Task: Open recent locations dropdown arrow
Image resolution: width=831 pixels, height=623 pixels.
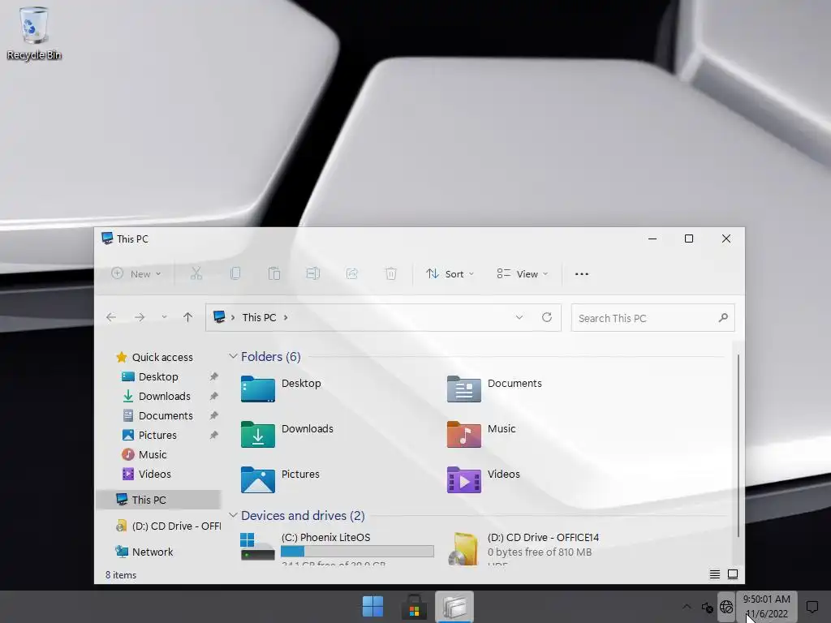Action: click(x=164, y=317)
